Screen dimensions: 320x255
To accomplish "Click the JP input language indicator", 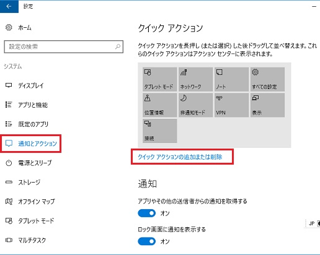I will (x=312, y=223).
